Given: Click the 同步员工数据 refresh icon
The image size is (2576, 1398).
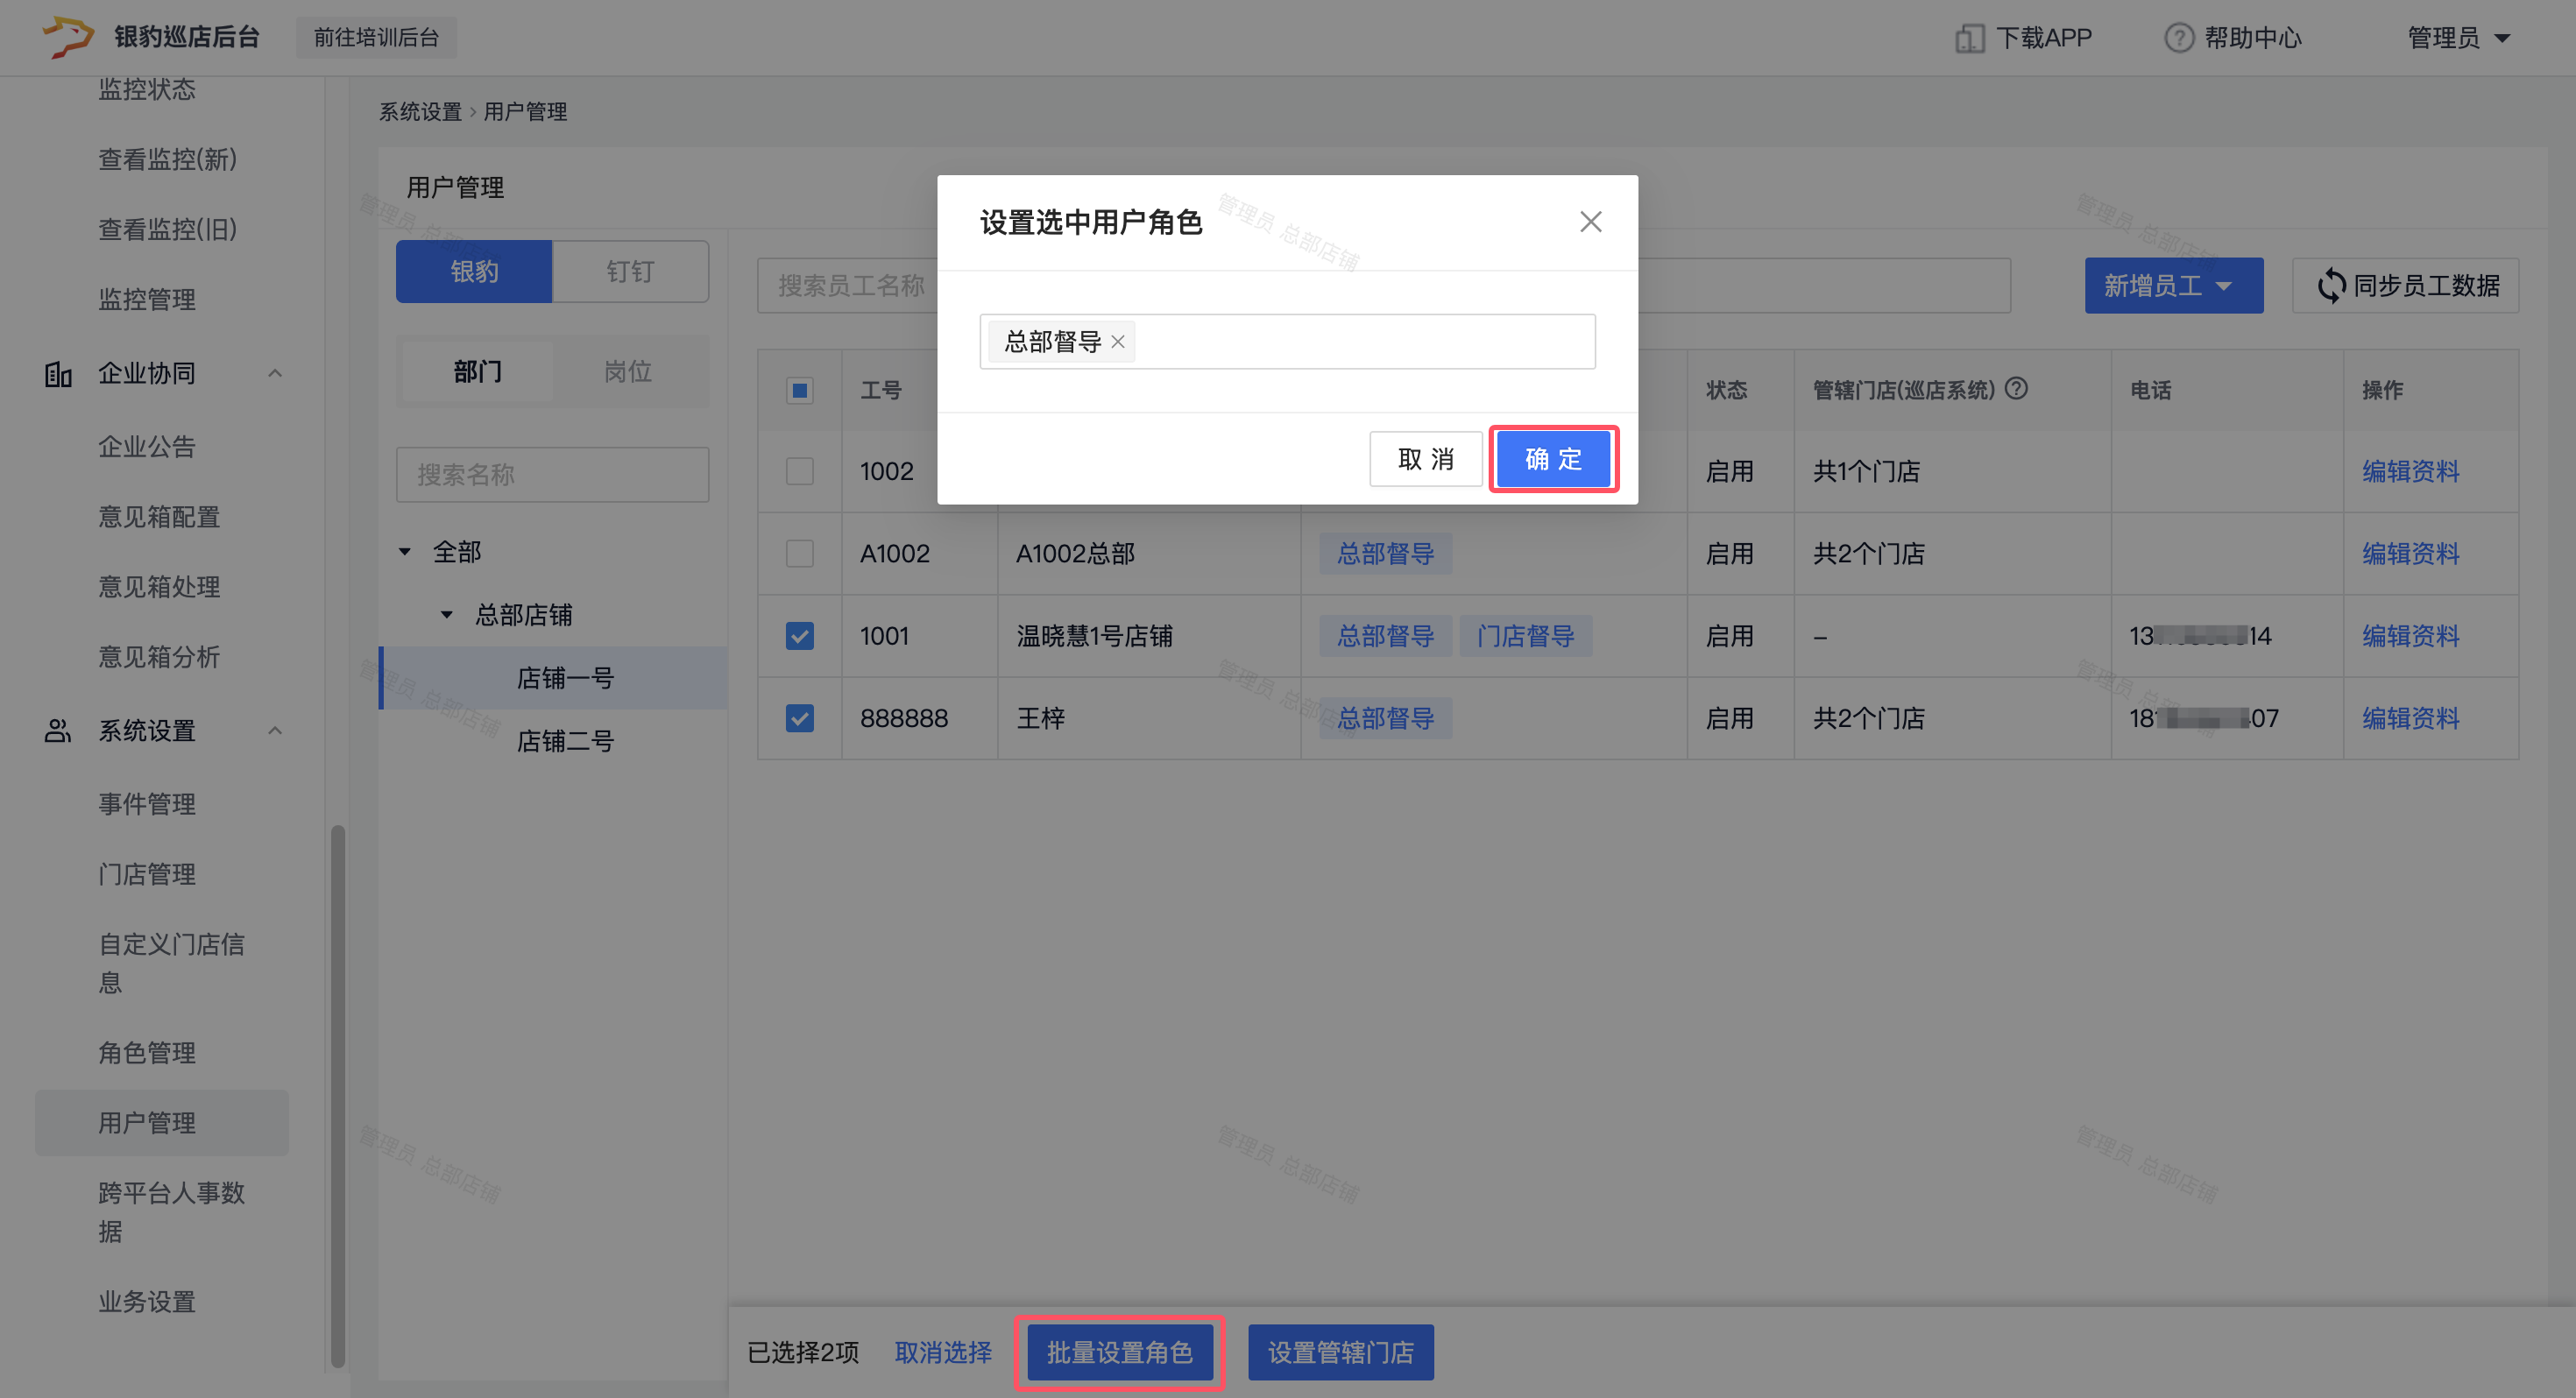Looking at the screenshot, I should (x=2331, y=286).
